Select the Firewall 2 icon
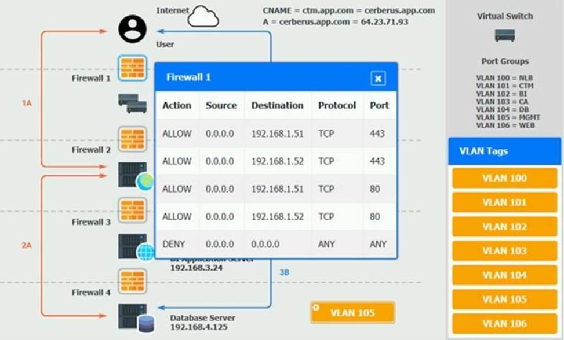 tap(132, 139)
